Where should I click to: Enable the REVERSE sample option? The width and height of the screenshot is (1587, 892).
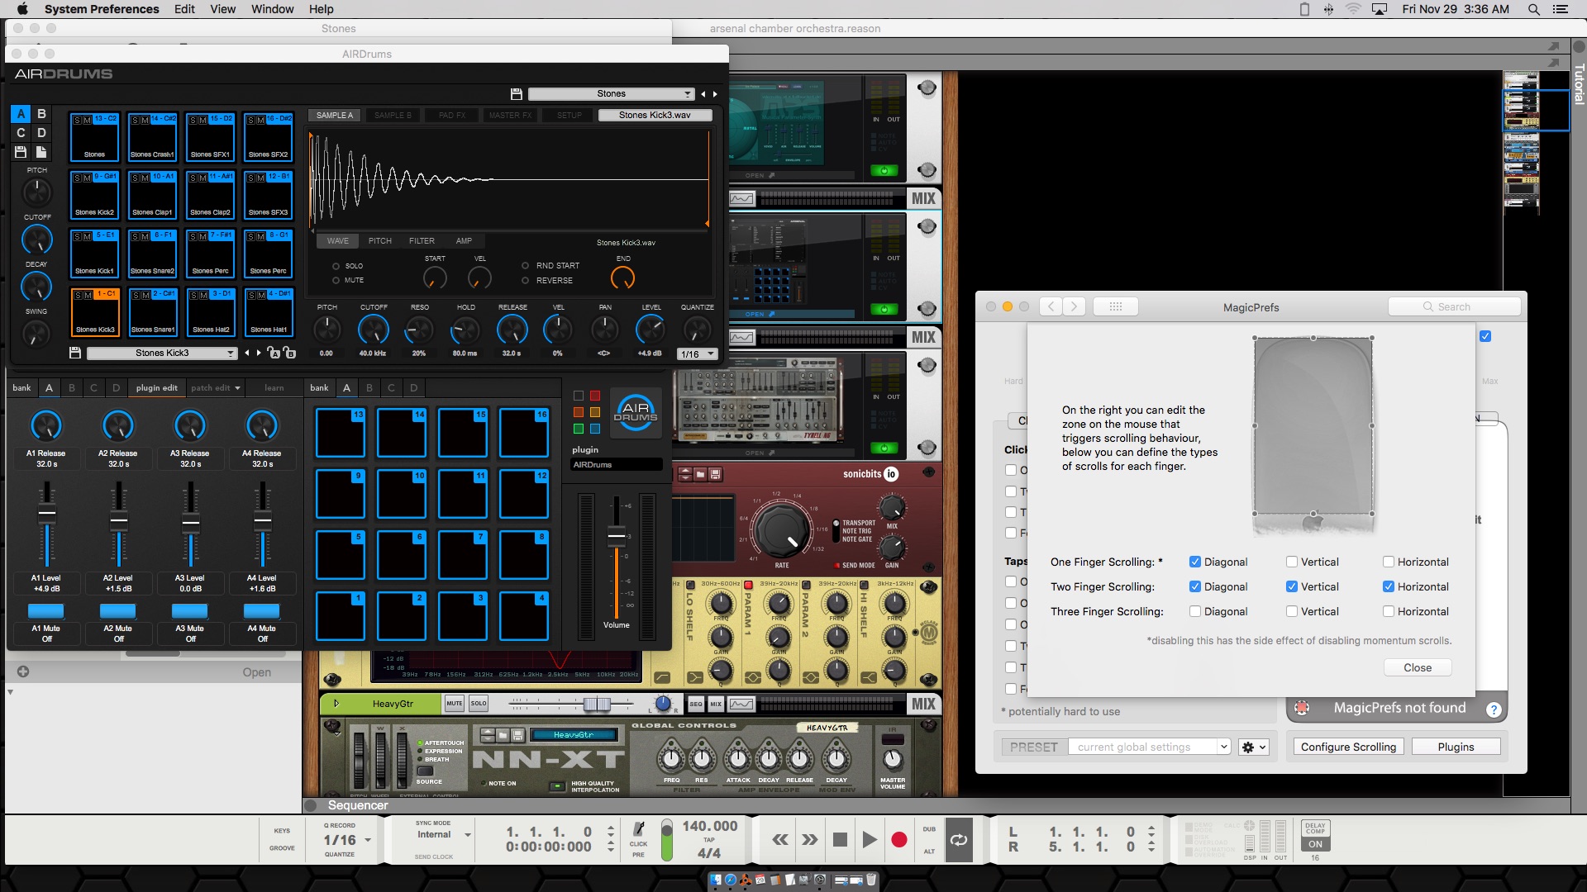click(526, 281)
